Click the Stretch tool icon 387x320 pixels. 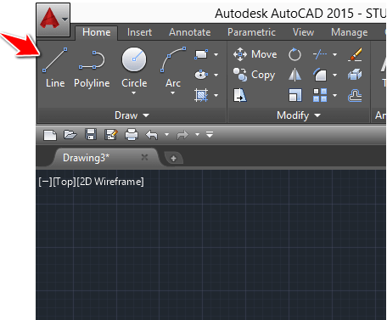240,95
